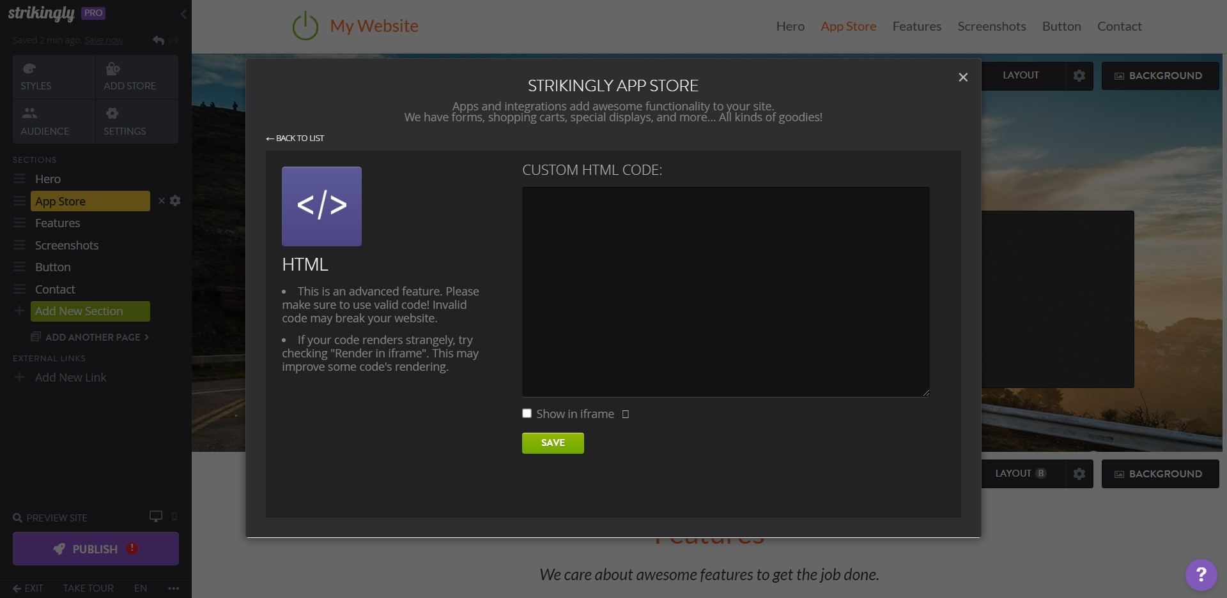Open Background settings next to Layout B
The width and height of the screenshot is (1227, 598).
point(1160,474)
